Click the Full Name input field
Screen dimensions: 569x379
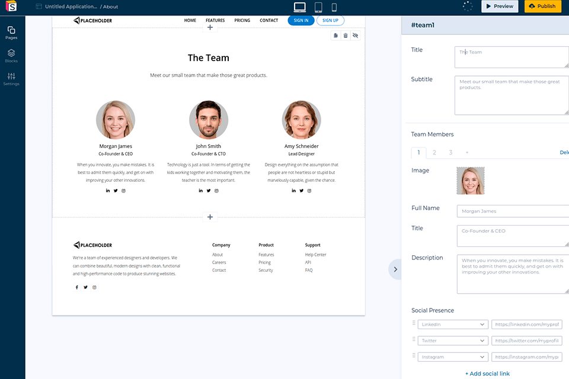(x=513, y=211)
